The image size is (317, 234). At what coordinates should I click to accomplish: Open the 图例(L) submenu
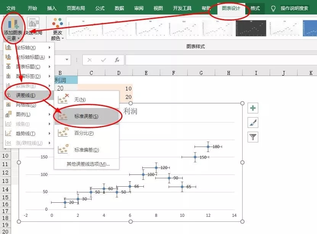29,114
